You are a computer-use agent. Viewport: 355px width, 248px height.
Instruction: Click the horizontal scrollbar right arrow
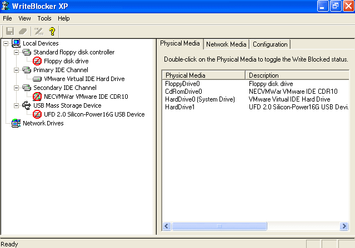point(344,226)
